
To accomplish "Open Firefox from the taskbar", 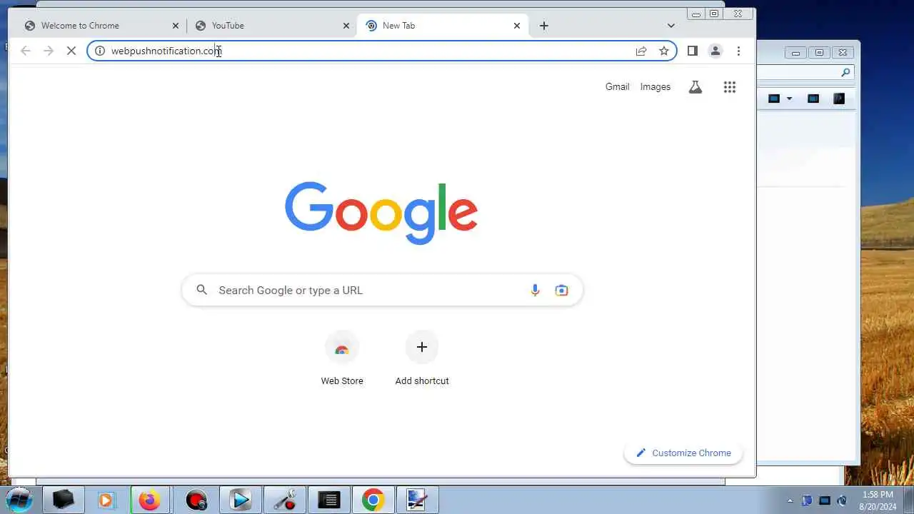I will click(x=151, y=500).
